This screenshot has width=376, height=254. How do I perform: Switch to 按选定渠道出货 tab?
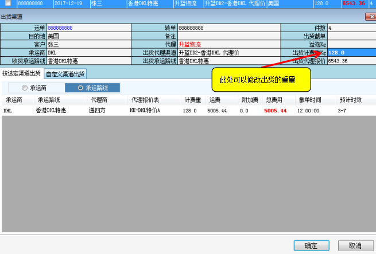pyautogui.click(x=22, y=73)
